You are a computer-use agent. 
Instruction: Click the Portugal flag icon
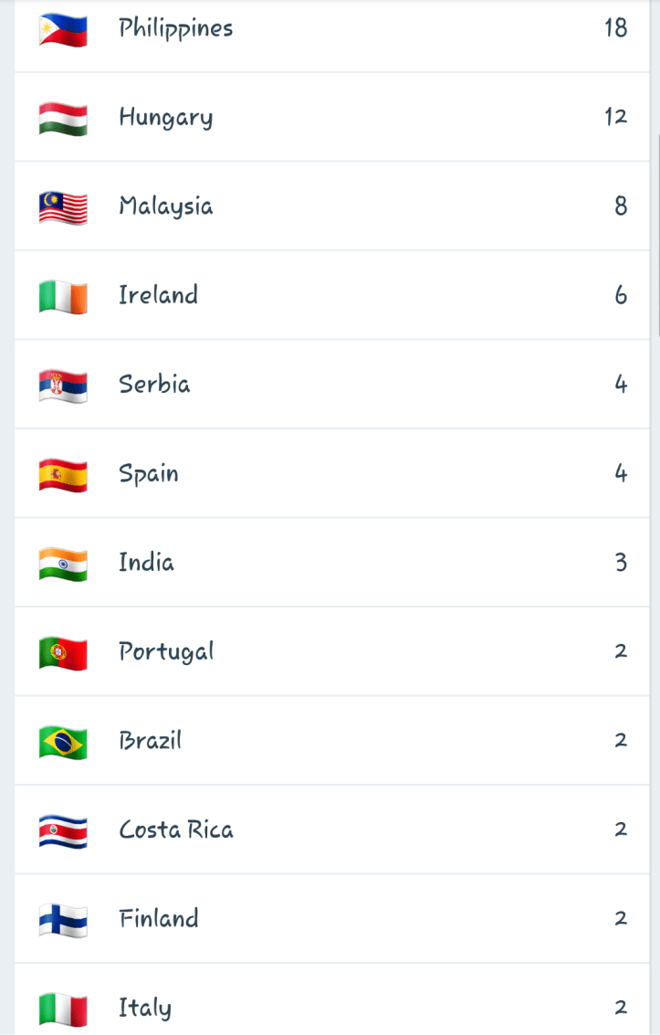63,653
